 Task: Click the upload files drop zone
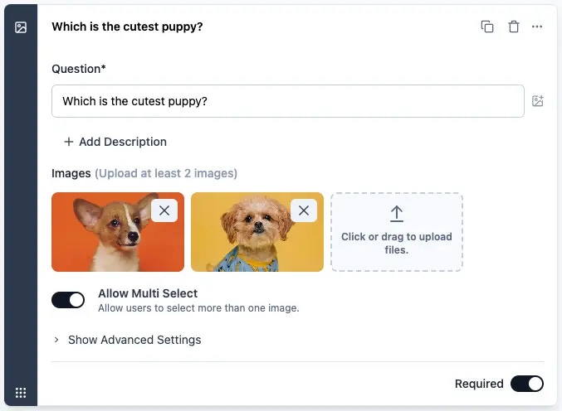coord(397,232)
